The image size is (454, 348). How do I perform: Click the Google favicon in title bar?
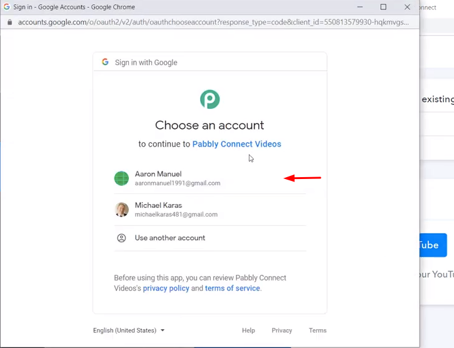7,7
